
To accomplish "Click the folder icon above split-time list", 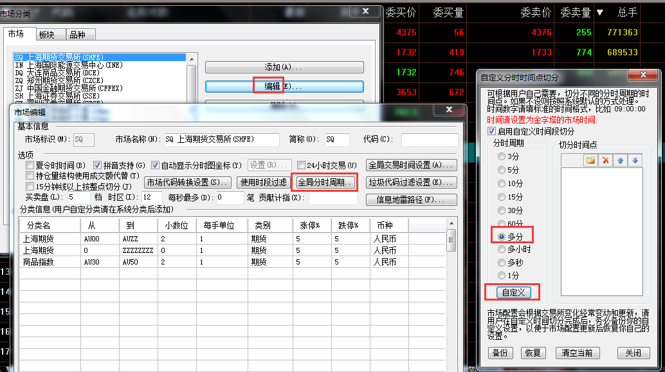I will 590,160.
